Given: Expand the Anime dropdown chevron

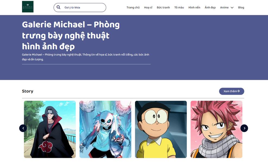Looking at the screenshot, I should click(x=232, y=8).
